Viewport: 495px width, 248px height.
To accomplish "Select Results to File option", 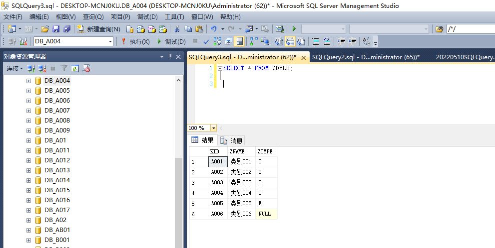I will coord(301,41).
